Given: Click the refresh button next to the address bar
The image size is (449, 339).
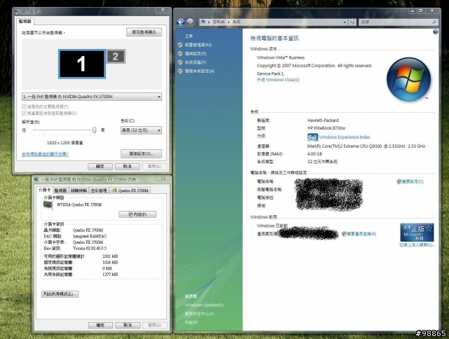Looking at the screenshot, I should click(x=352, y=22).
